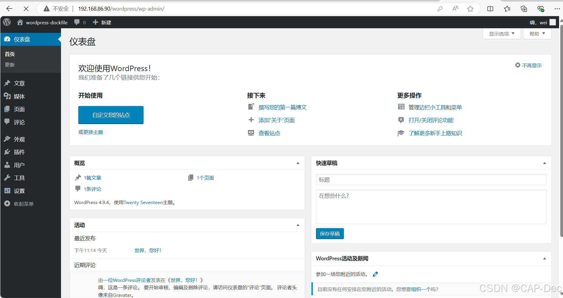The image size is (563, 298).
Task: Visit site wordpress-dockfile from admin bar
Action: coord(42,22)
